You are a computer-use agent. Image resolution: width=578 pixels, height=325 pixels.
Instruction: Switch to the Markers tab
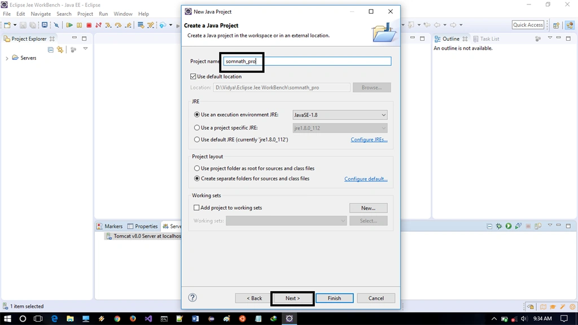pyautogui.click(x=110, y=227)
